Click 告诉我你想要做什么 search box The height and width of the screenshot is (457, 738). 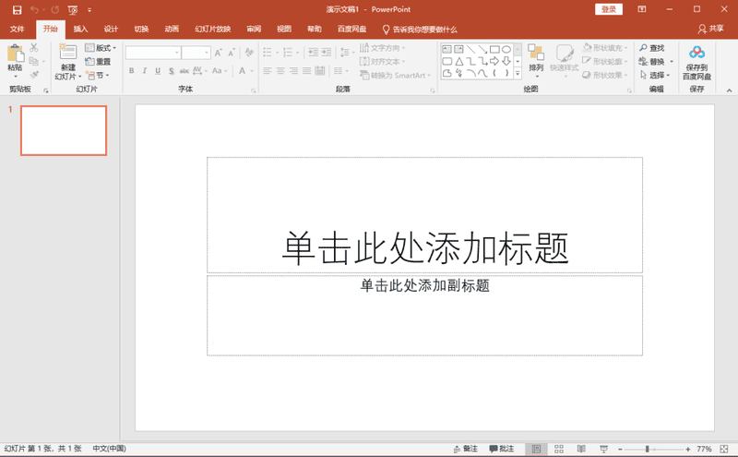click(x=420, y=30)
